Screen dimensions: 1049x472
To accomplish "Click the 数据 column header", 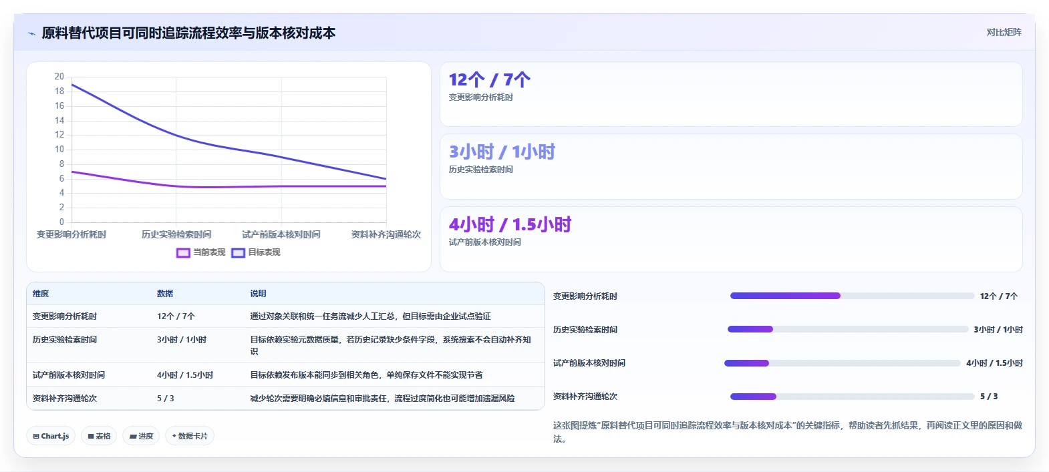I will tap(165, 294).
